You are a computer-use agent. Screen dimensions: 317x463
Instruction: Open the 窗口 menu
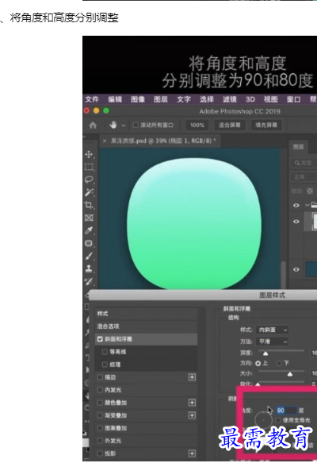click(x=293, y=99)
